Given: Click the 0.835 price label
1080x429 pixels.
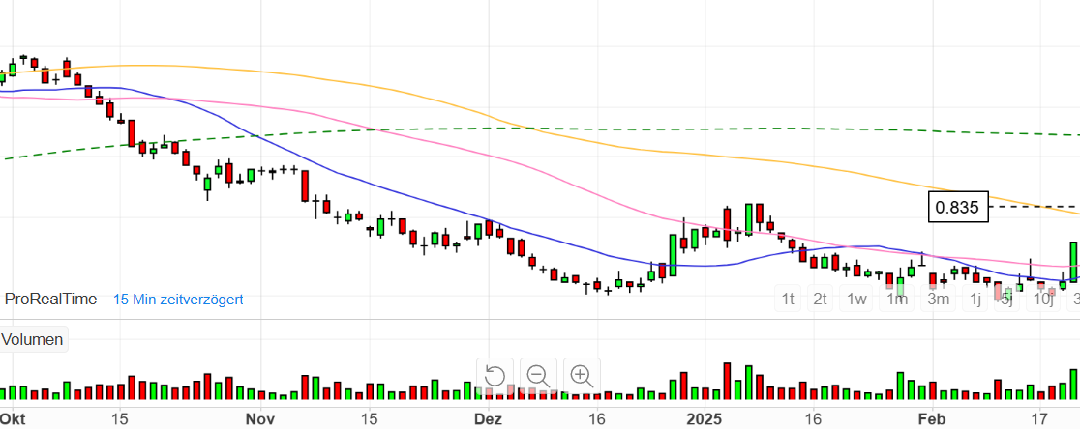Looking at the screenshot, I should [958, 207].
